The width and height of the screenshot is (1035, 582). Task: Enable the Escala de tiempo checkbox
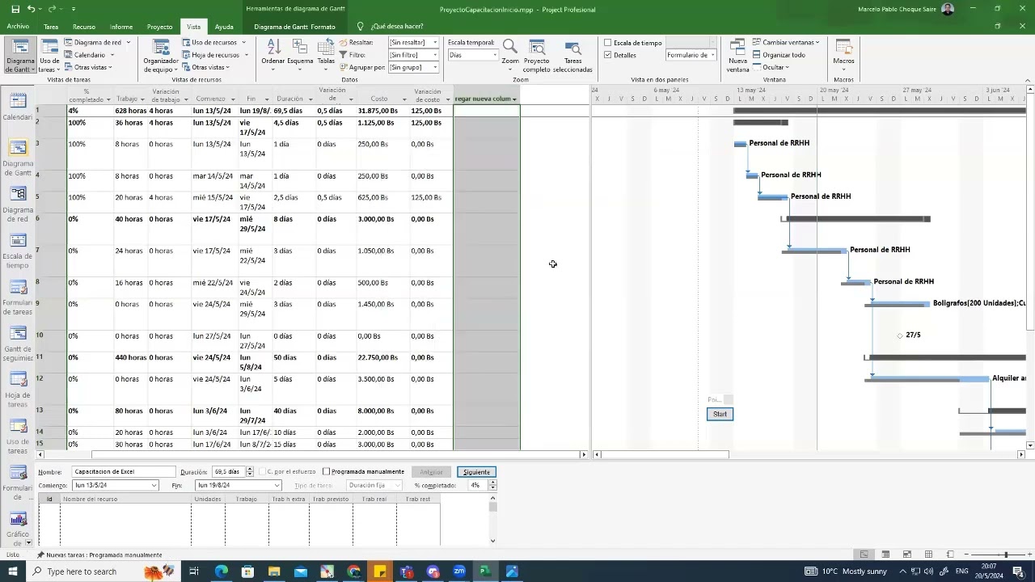(x=607, y=43)
